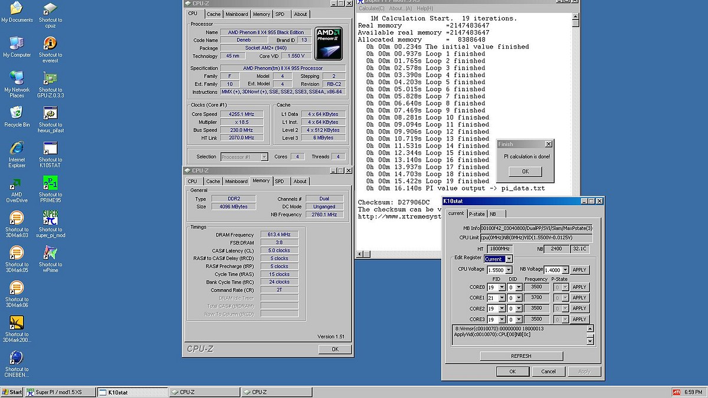
Task: Select the Shortcut to K10STAT desktop icon
Action: coord(50,148)
